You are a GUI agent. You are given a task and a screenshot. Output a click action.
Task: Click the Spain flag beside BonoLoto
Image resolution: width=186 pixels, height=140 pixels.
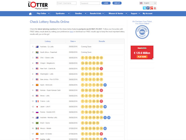pos(37,85)
